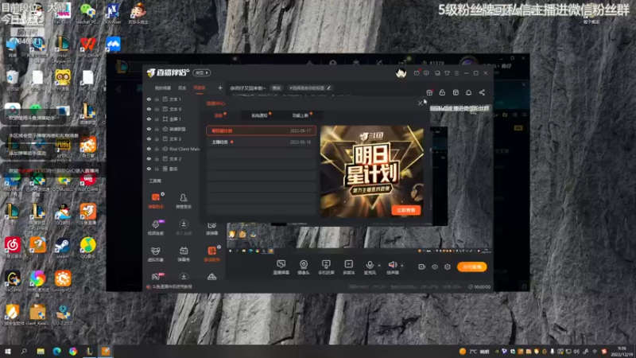Hide the 英雄联盟 game source
This screenshot has height=358, width=636.
pyautogui.click(x=149, y=129)
